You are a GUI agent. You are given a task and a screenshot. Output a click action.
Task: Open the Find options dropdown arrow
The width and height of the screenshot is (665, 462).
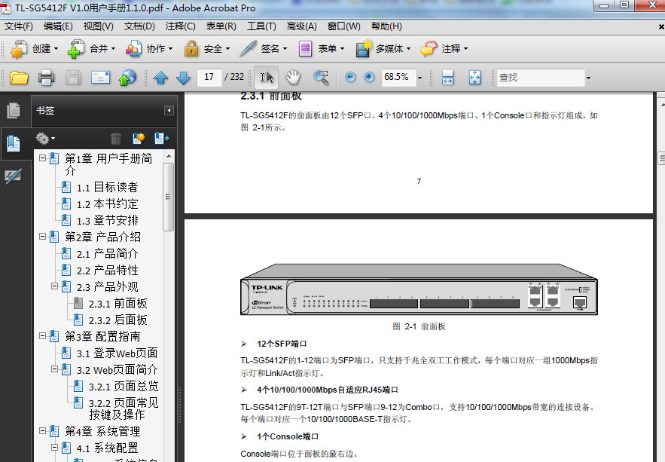pos(588,78)
